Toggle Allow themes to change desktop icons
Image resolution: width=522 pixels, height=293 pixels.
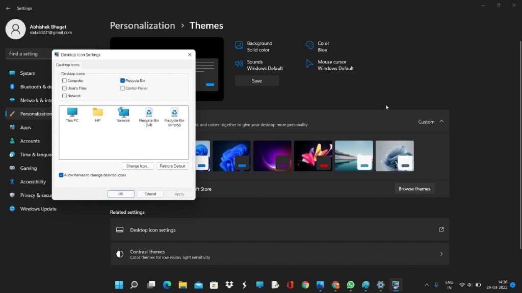pos(61,175)
